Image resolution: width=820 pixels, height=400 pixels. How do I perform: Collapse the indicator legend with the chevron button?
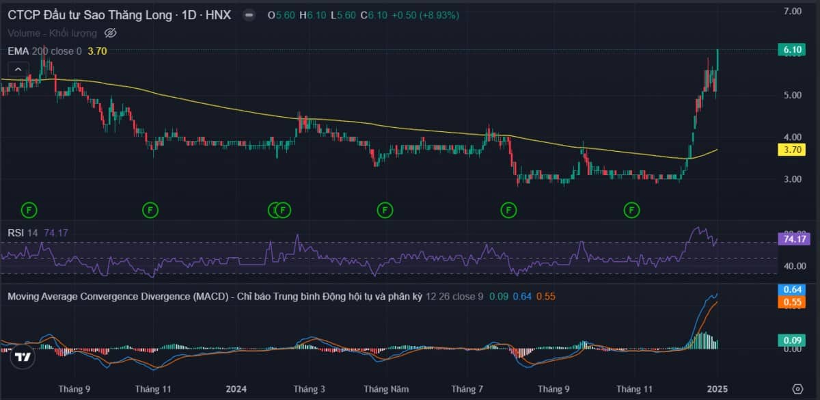point(18,69)
